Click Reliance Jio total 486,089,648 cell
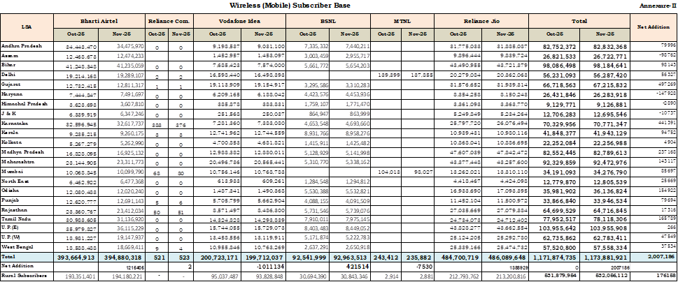This screenshot has height=282, width=678. coord(504,258)
